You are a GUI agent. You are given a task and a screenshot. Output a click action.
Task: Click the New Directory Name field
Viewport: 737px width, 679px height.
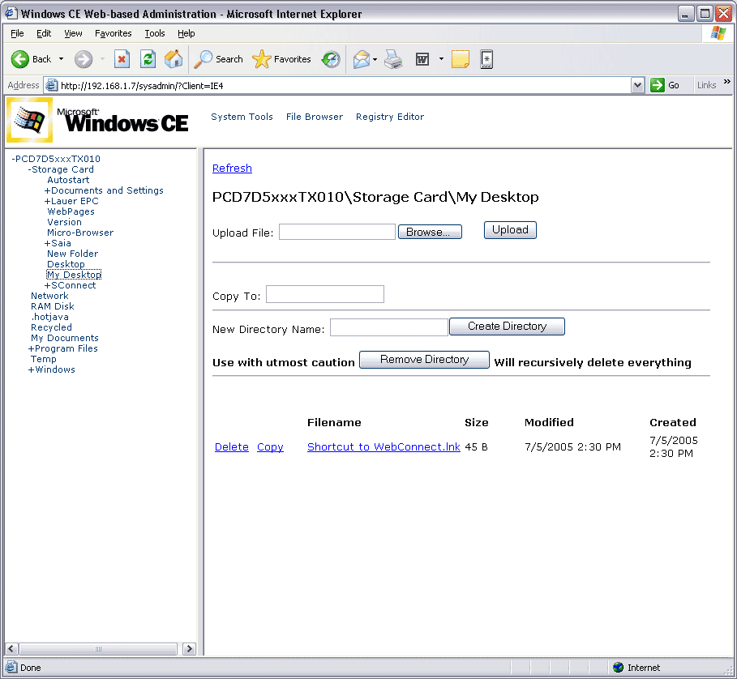[x=389, y=327]
